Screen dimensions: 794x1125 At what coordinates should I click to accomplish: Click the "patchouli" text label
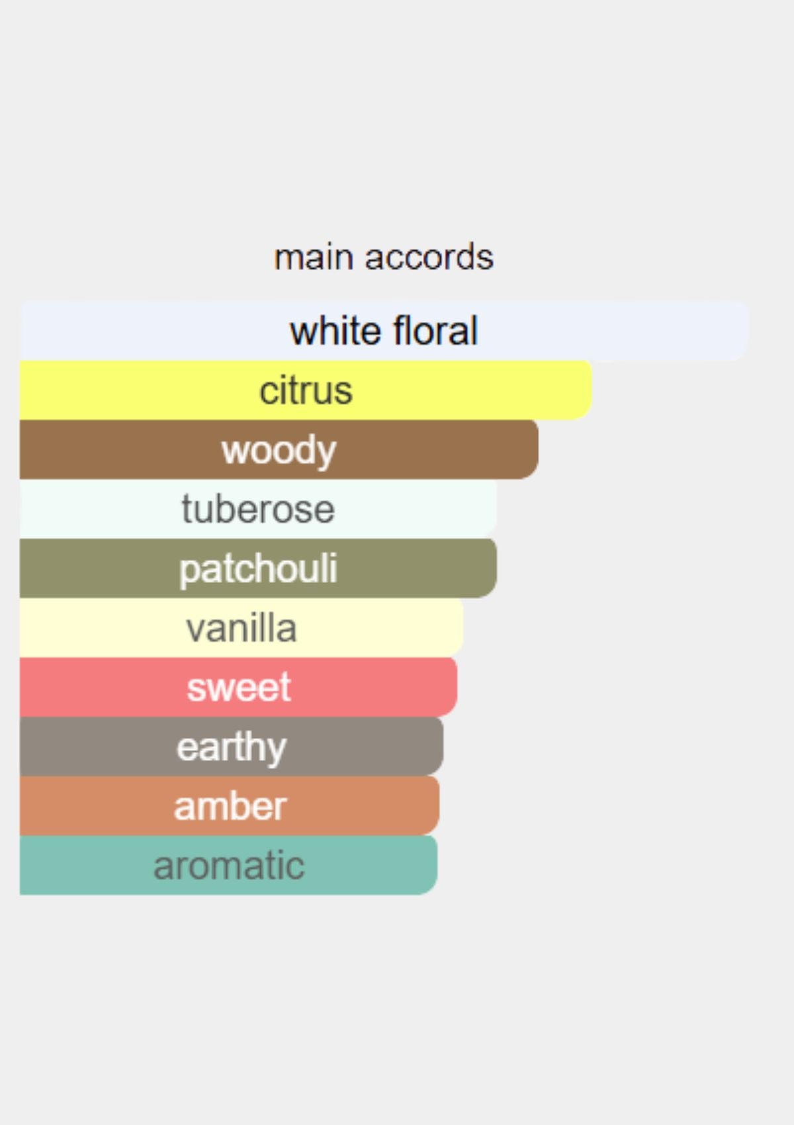point(258,568)
